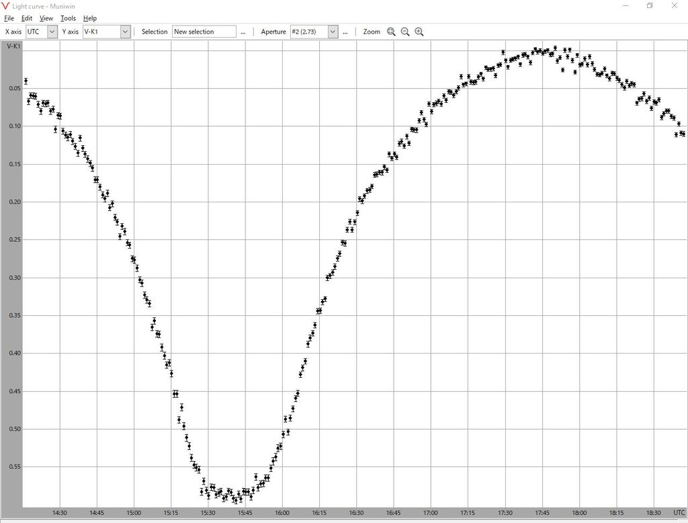This screenshot has width=688, height=523.
Task: Click the first data point of the light curve
Action: point(26,81)
